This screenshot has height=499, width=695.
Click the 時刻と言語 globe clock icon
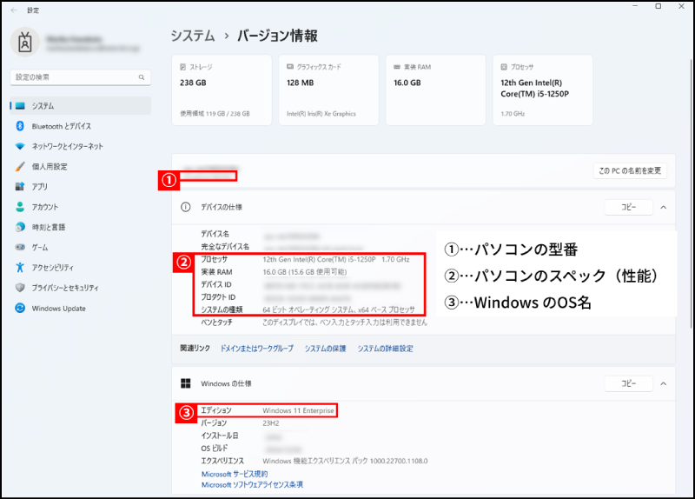[x=20, y=227]
